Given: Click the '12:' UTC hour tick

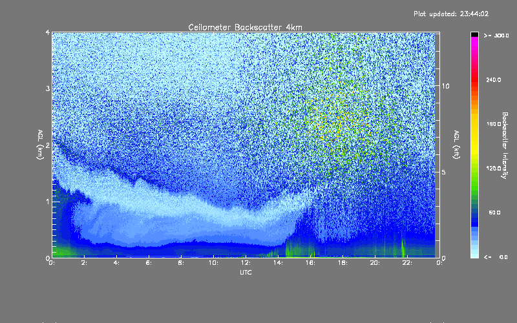Looking at the screenshot, I should point(246,263).
